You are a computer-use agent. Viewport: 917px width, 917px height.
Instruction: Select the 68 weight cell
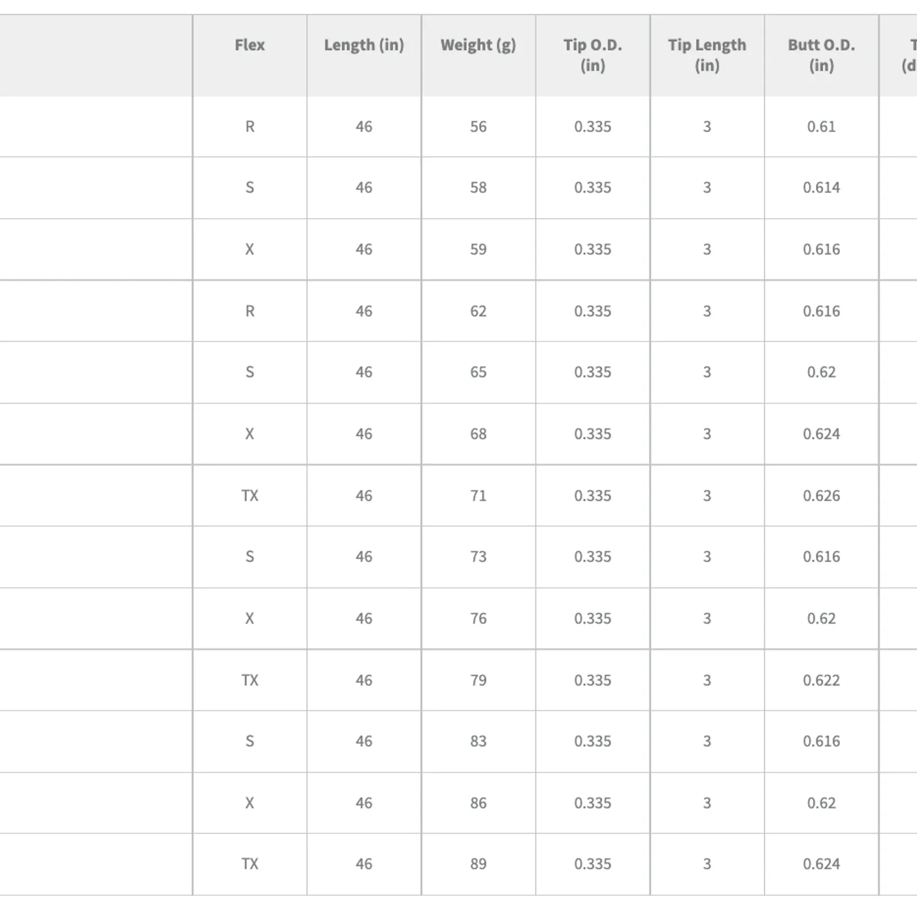(478, 434)
